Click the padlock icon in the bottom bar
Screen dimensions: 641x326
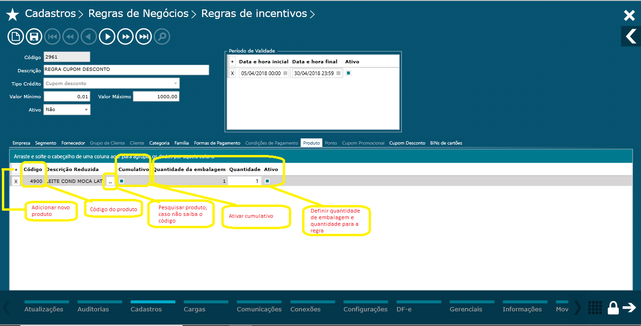(x=613, y=308)
